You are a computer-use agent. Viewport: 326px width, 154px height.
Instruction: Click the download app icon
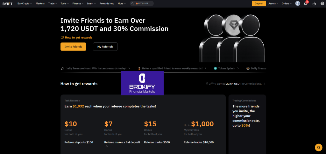314,3
